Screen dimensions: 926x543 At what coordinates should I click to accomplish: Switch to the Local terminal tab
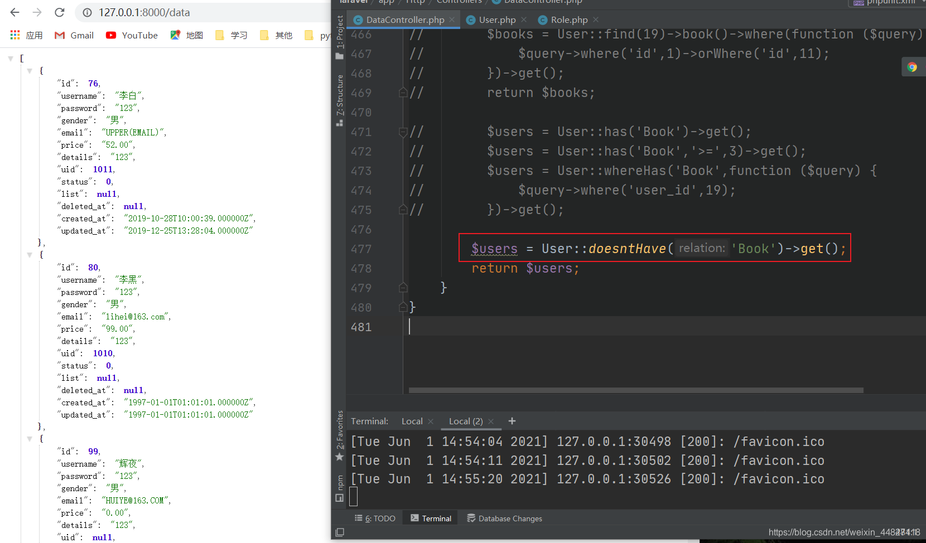point(412,421)
